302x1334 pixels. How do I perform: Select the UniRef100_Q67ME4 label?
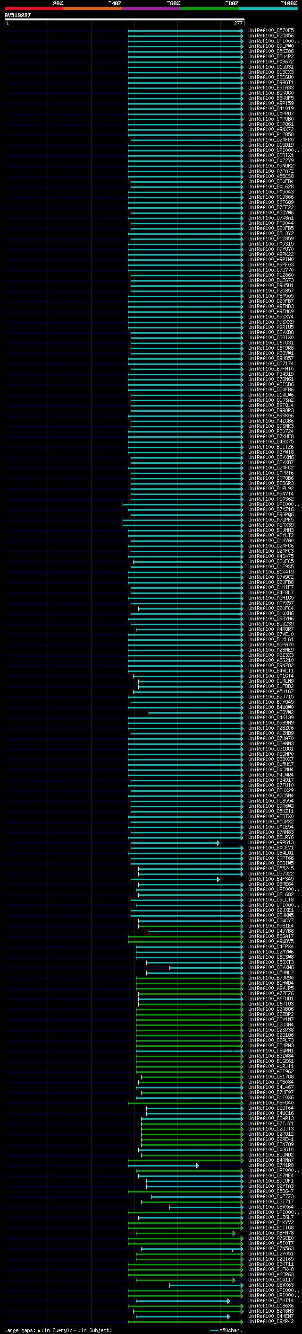click(x=271, y=1175)
